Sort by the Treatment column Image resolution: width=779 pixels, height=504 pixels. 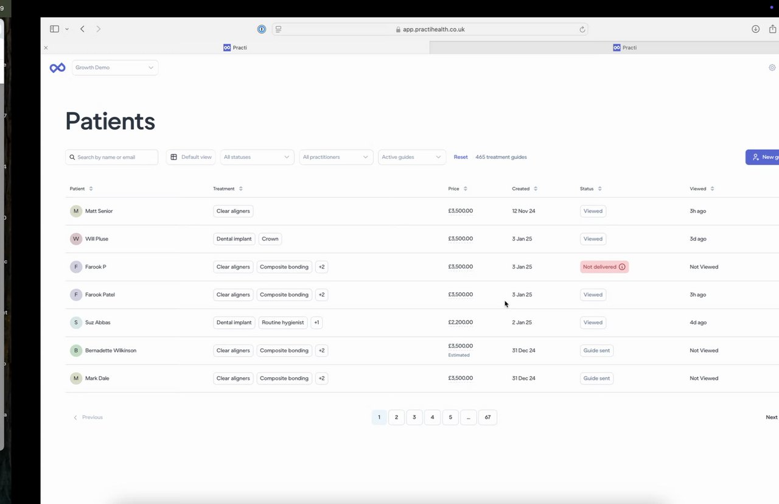pyautogui.click(x=228, y=189)
